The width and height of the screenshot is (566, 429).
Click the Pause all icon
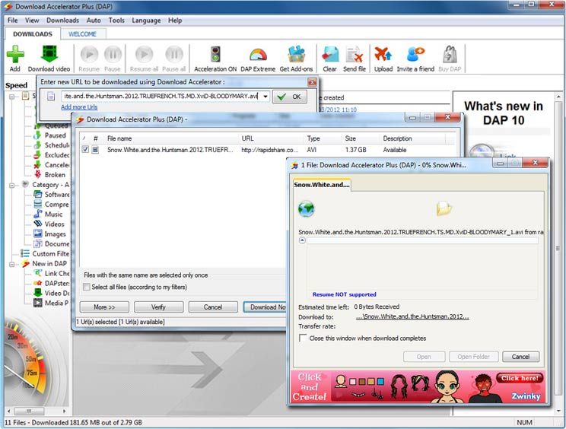pyautogui.click(x=174, y=55)
